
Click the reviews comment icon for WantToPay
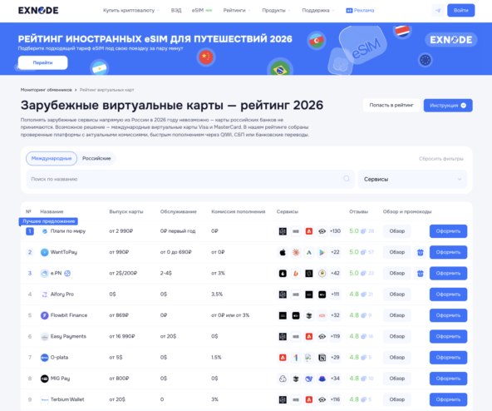363,252
